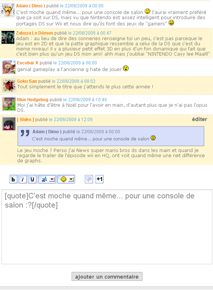Click the font size 'a' icon
Viewport: 213px width, 290px height.
pyautogui.click(x=44, y=179)
